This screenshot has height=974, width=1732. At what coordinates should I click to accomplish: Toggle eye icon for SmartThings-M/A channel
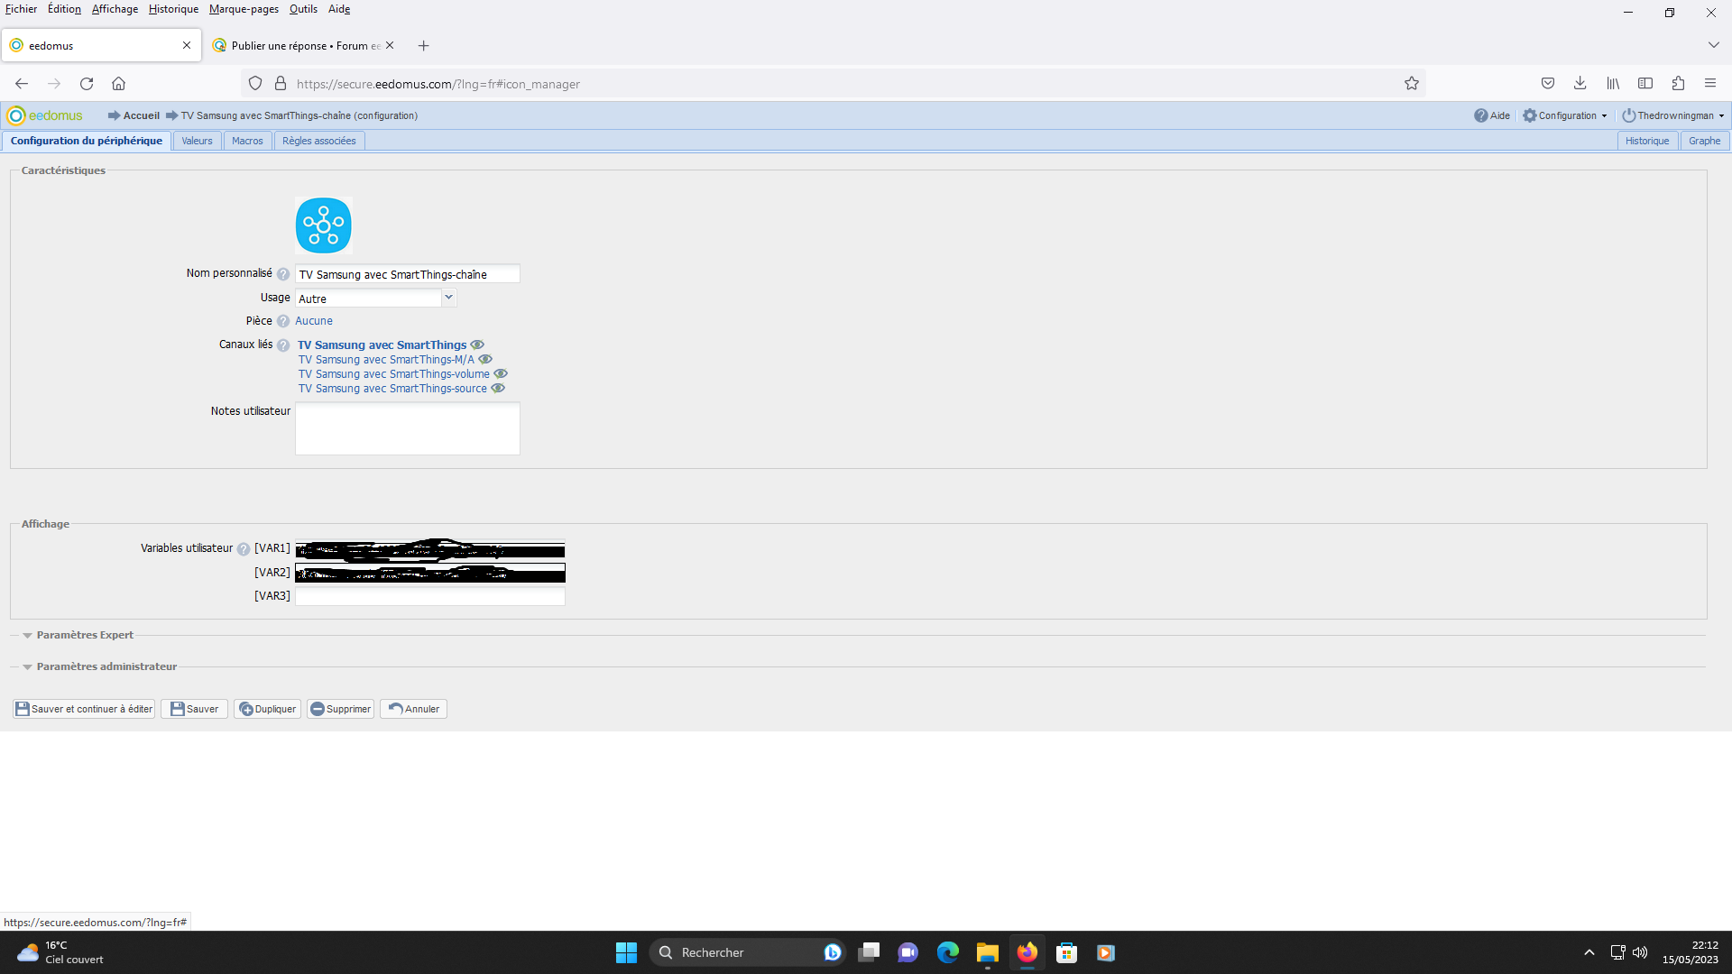(485, 359)
